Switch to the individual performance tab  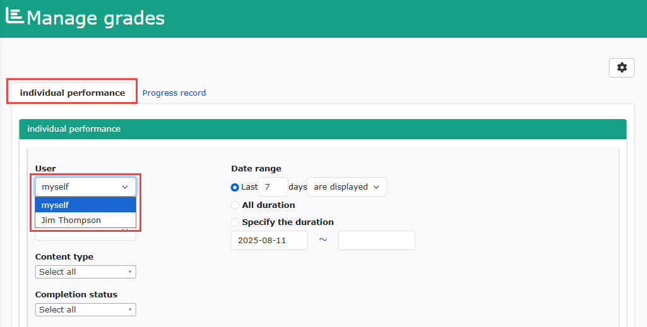[x=72, y=93]
